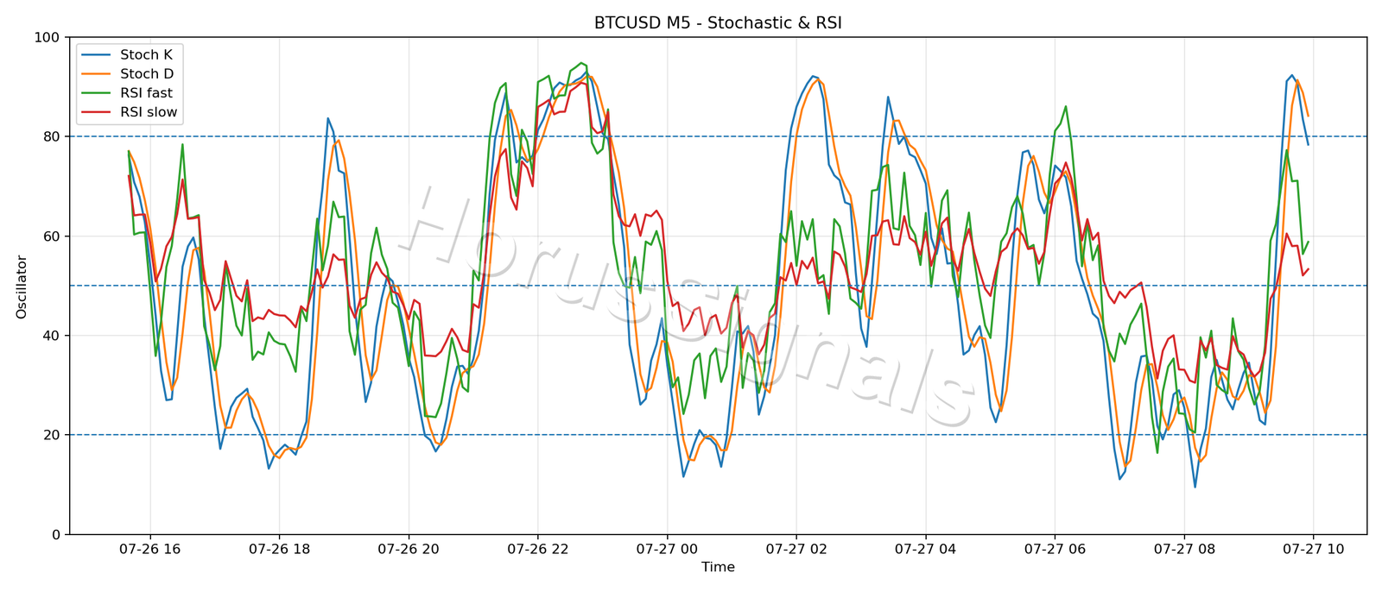Screen dimensions: 1382x592
Task: Click the x-axis tick label 07-26 22
Action: [x=538, y=549]
